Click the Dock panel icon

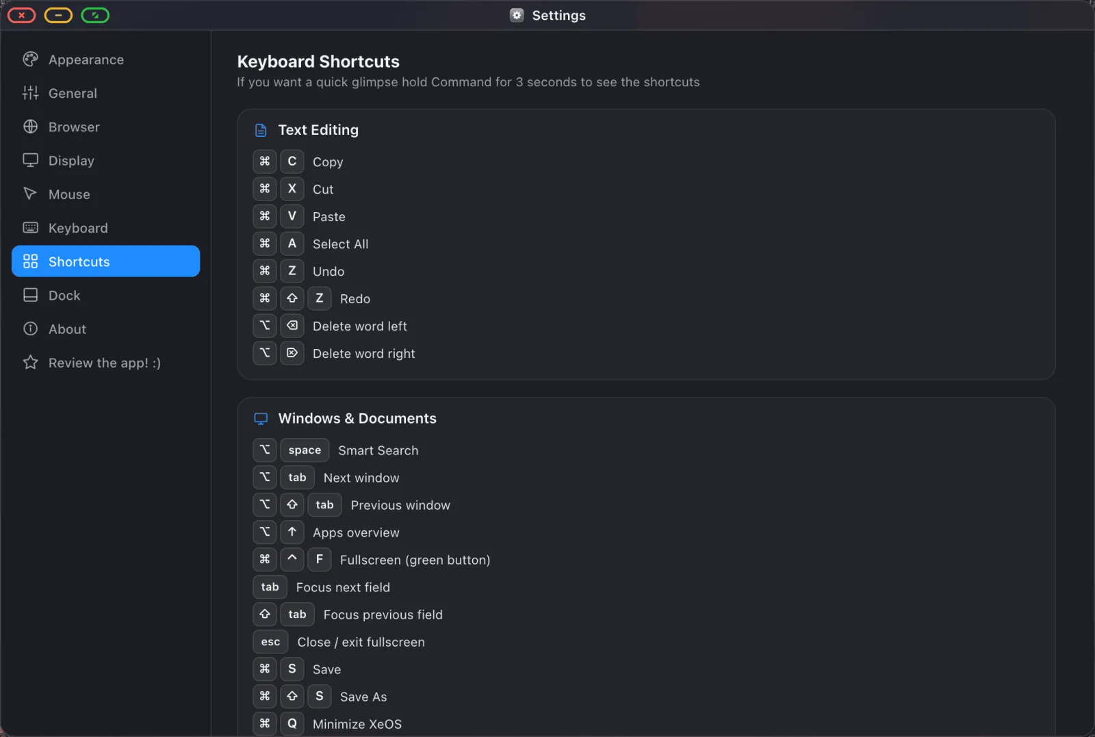click(x=30, y=295)
